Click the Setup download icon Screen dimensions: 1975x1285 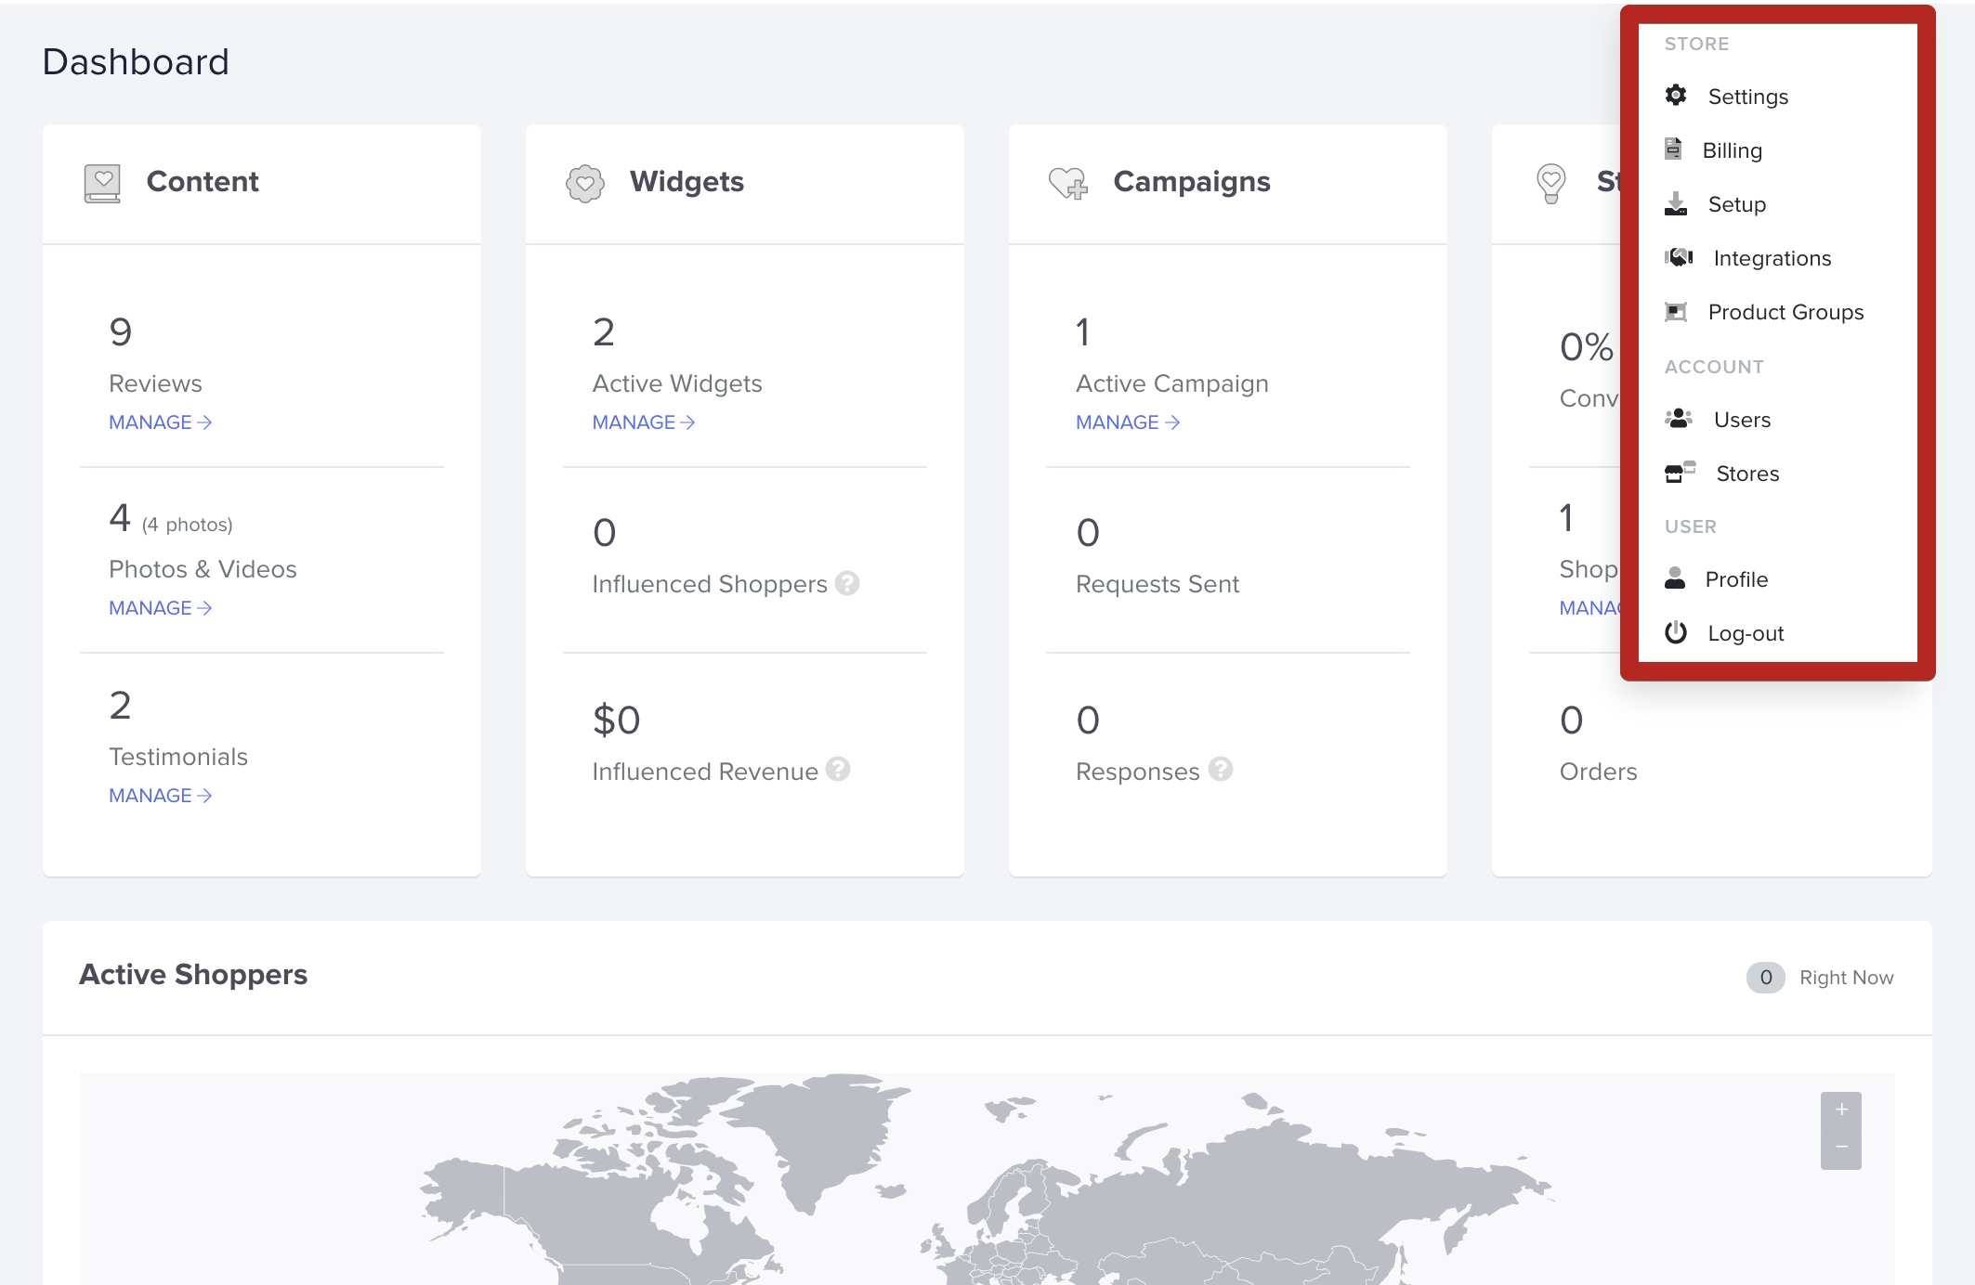[1676, 203]
